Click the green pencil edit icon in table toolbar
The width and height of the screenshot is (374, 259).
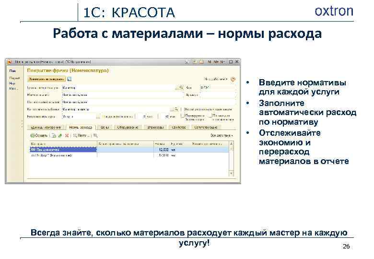[x=60, y=135]
